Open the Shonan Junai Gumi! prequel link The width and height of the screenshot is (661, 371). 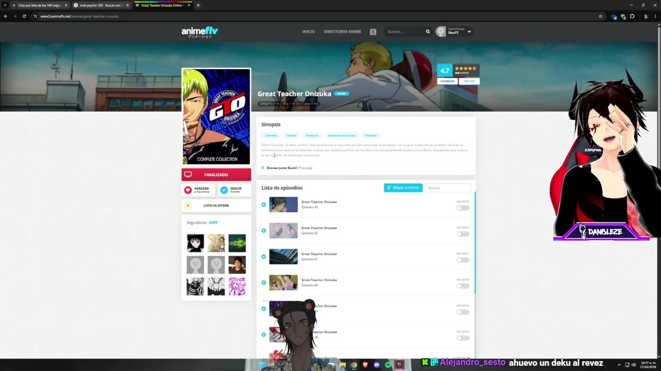(281, 167)
